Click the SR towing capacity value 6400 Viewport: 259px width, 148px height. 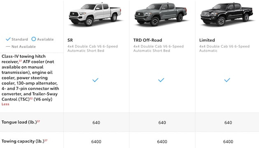coord(96,141)
